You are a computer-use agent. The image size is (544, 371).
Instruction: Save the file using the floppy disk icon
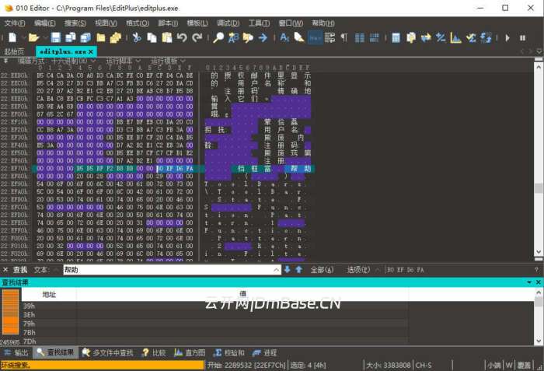pyautogui.click(x=55, y=37)
